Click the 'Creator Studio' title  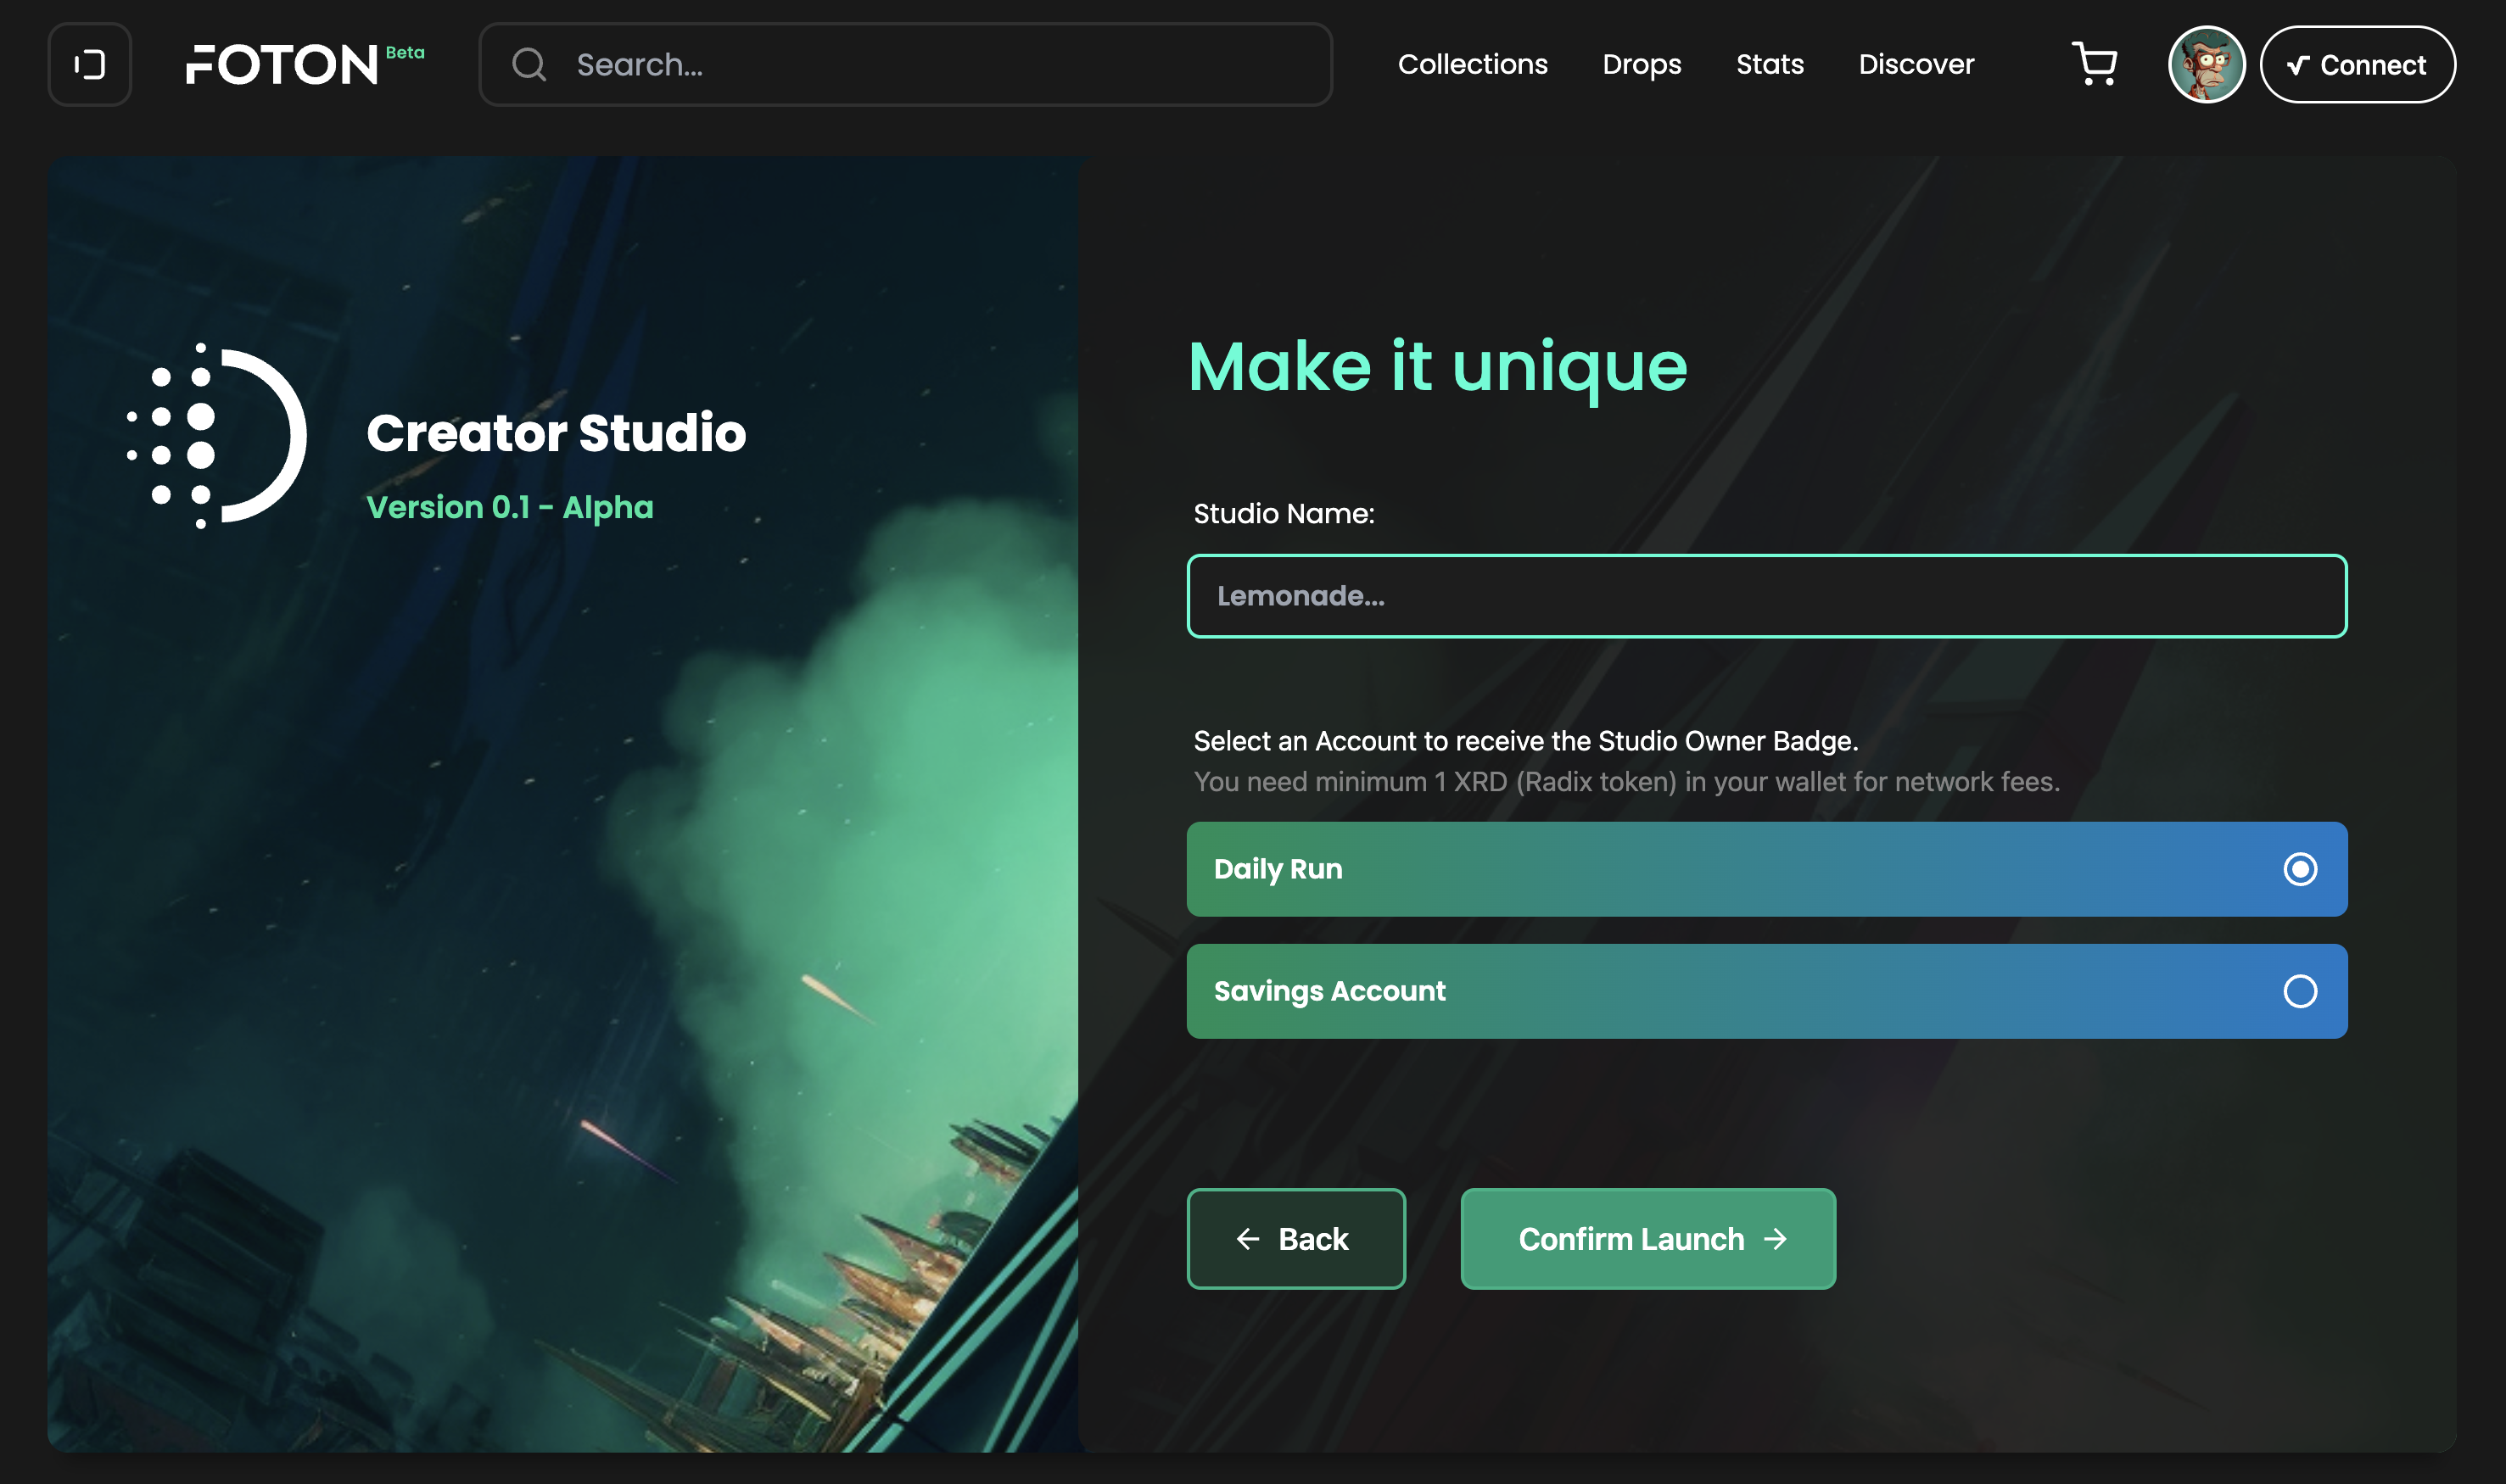(557, 433)
